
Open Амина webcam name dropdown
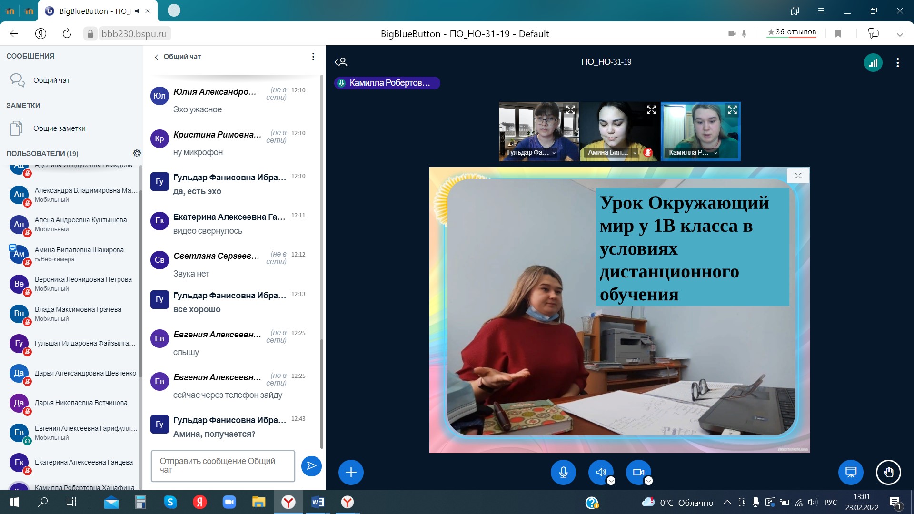(635, 153)
